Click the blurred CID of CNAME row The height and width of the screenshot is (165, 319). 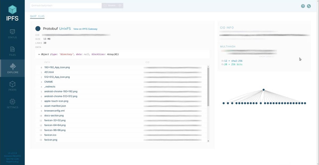[x=172, y=82]
